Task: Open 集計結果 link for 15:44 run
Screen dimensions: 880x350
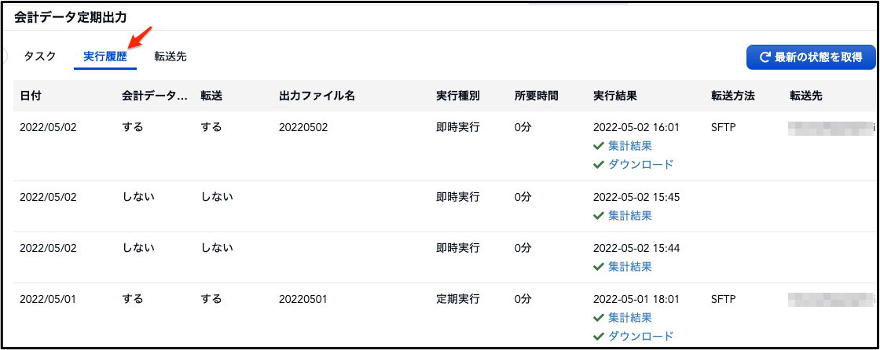Action: pos(629,267)
